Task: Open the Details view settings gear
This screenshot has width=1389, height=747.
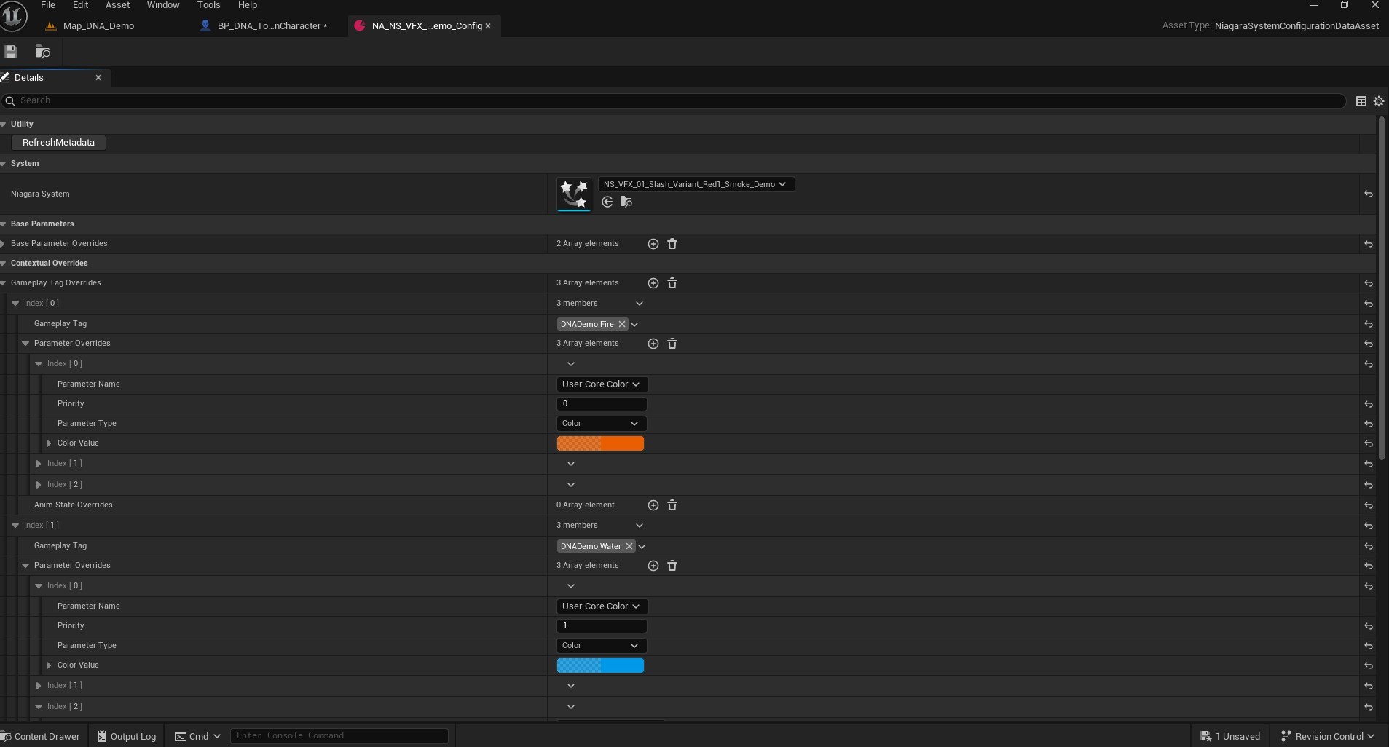Action: click(x=1378, y=101)
